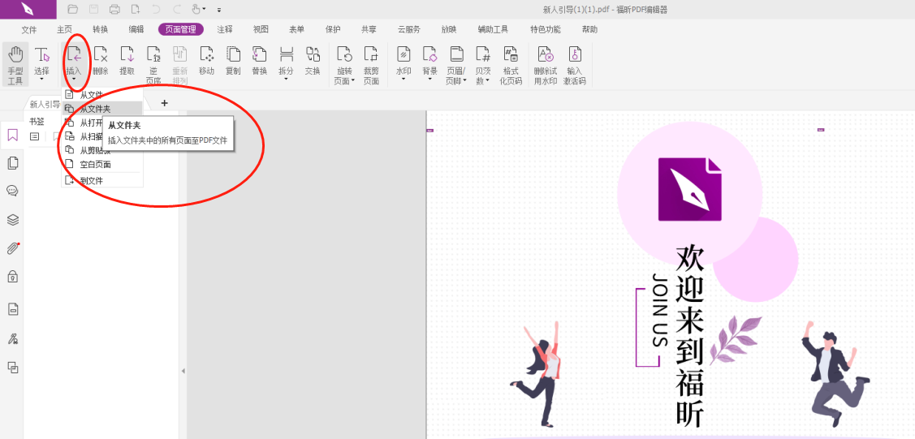This screenshot has width=915, height=439.
Task: Collapse the left panel with the arrow handle
Action: pos(183,371)
